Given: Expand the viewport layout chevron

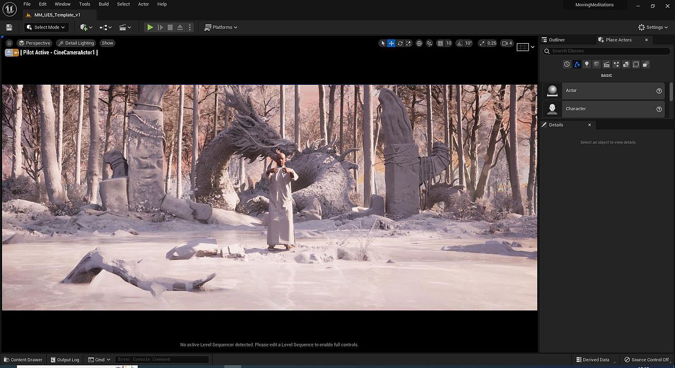Looking at the screenshot, I should pyautogui.click(x=533, y=47).
